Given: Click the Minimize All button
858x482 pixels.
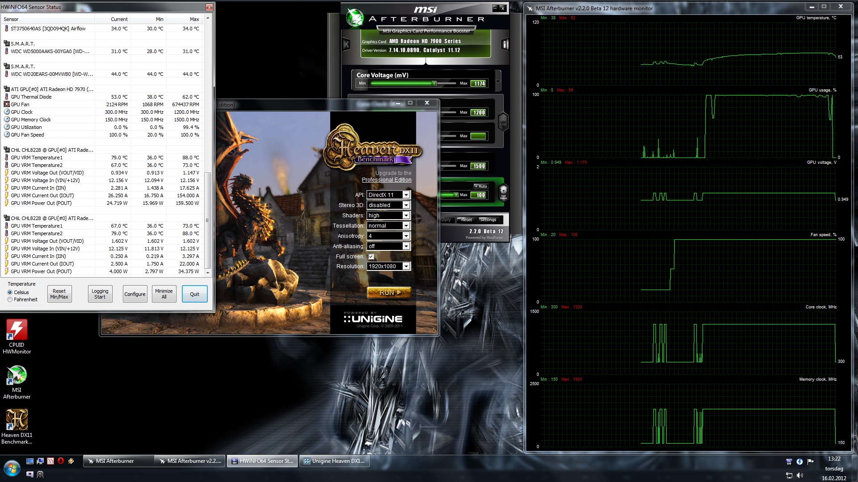Looking at the screenshot, I should click(x=164, y=294).
